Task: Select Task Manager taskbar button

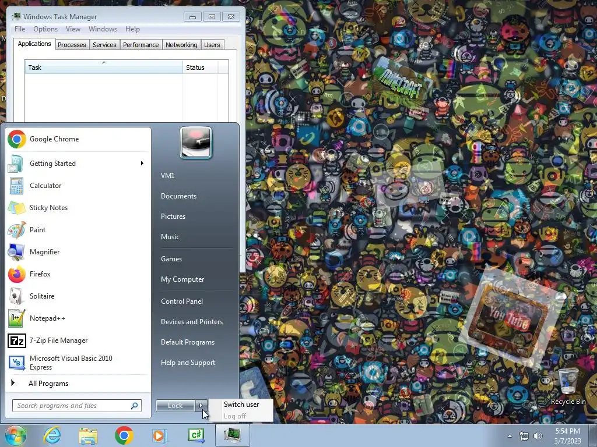Action: [232, 435]
